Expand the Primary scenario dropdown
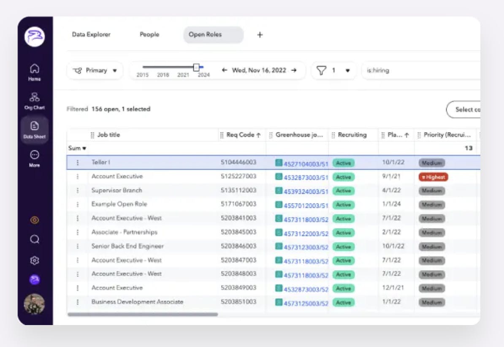504x347 pixels. [x=95, y=70]
